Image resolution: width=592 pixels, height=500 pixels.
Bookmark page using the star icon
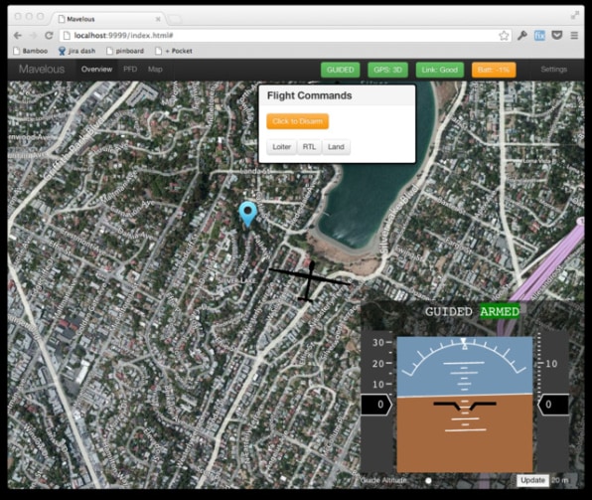pyautogui.click(x=504, y=36)
